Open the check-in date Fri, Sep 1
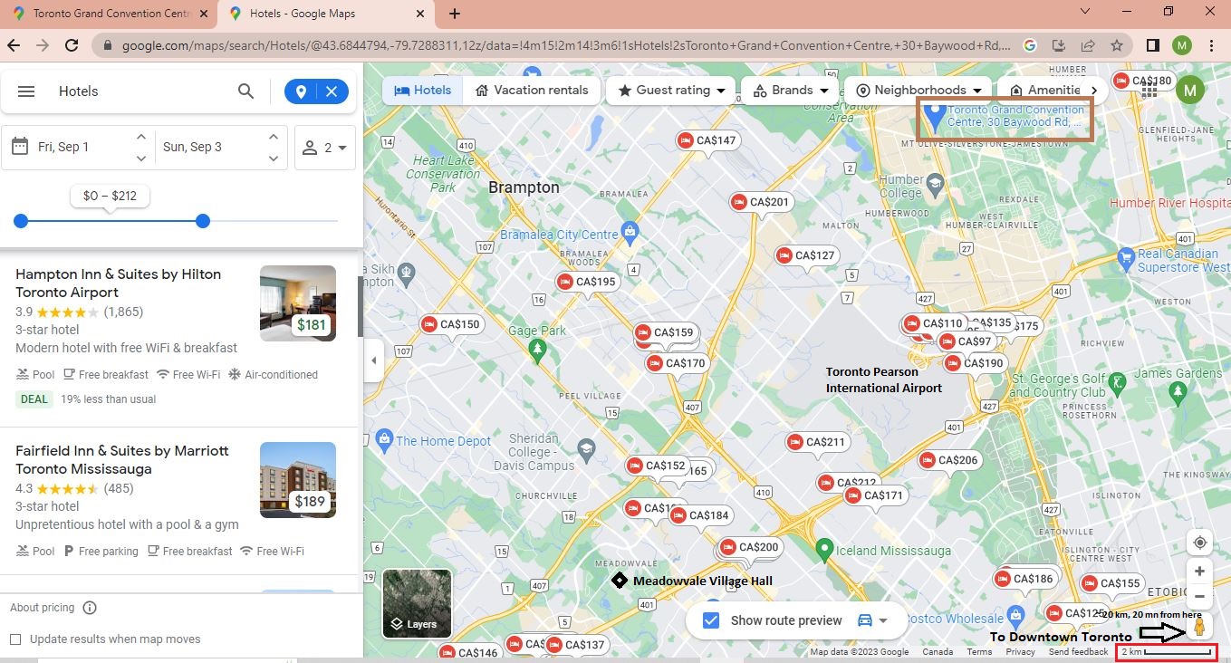The height and width of the screenshot is (663, 1231). tap(63, 147)
